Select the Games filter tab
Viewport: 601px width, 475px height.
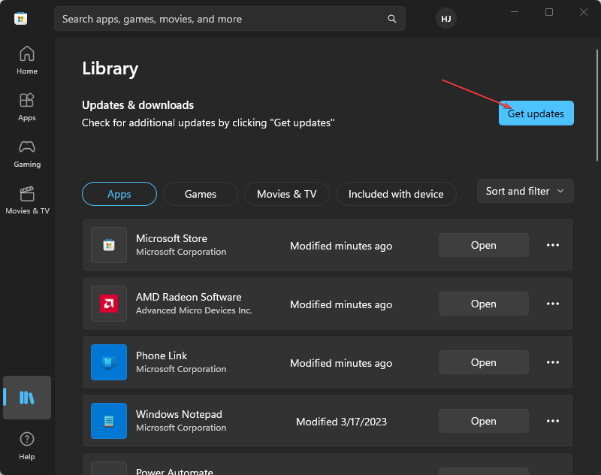point(201,194)
